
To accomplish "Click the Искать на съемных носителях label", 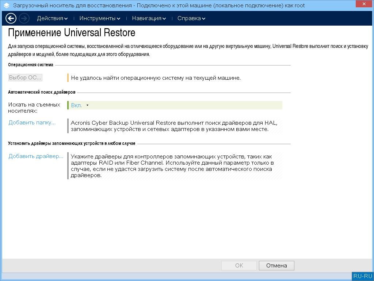I will (x=34, y=108).
